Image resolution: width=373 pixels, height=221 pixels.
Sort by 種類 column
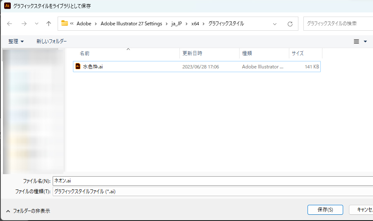[x=247, y=53]
